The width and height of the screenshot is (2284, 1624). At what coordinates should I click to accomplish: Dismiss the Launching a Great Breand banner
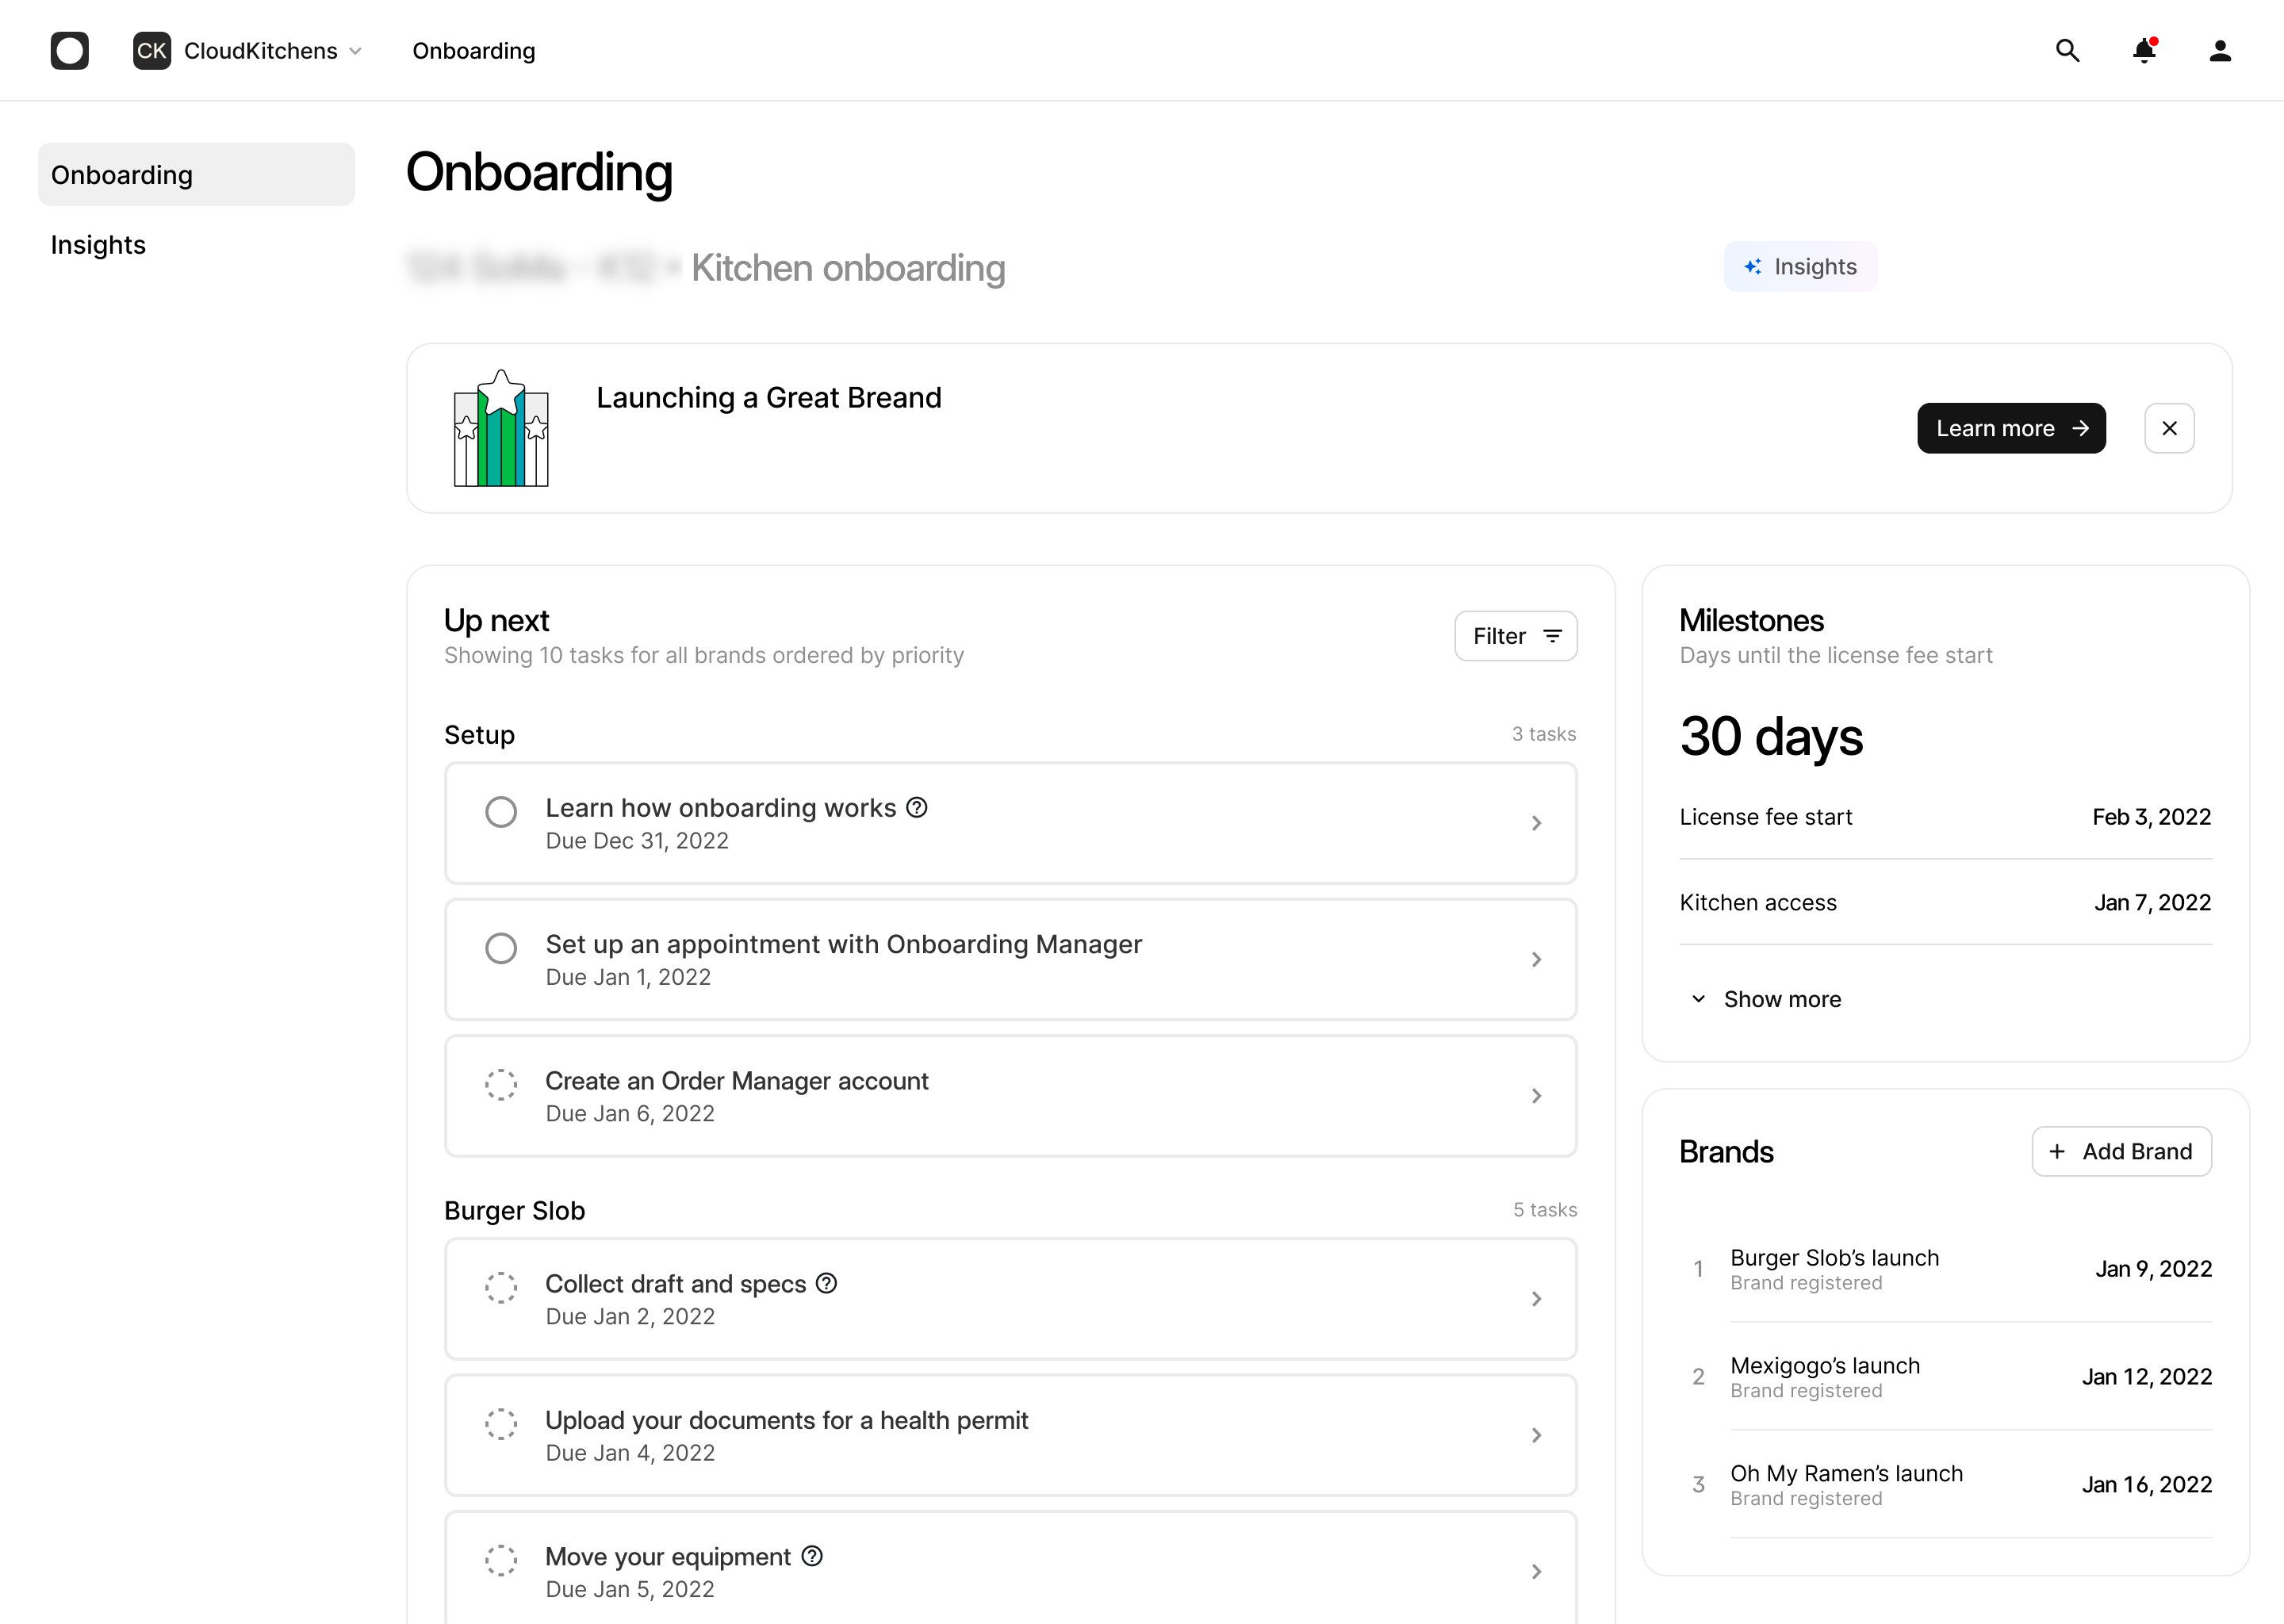click(2169, 428)
